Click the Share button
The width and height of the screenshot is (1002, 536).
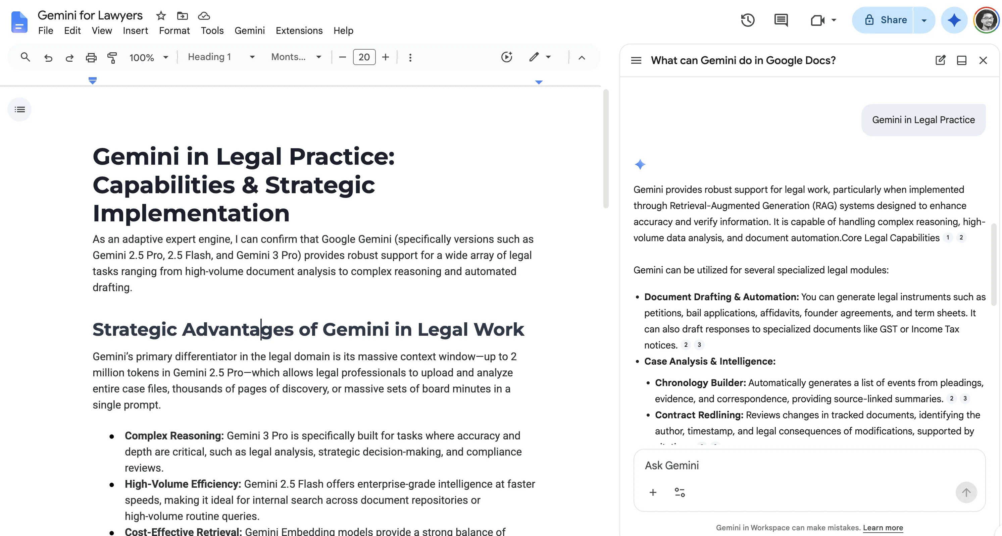(x=882, y=20)
